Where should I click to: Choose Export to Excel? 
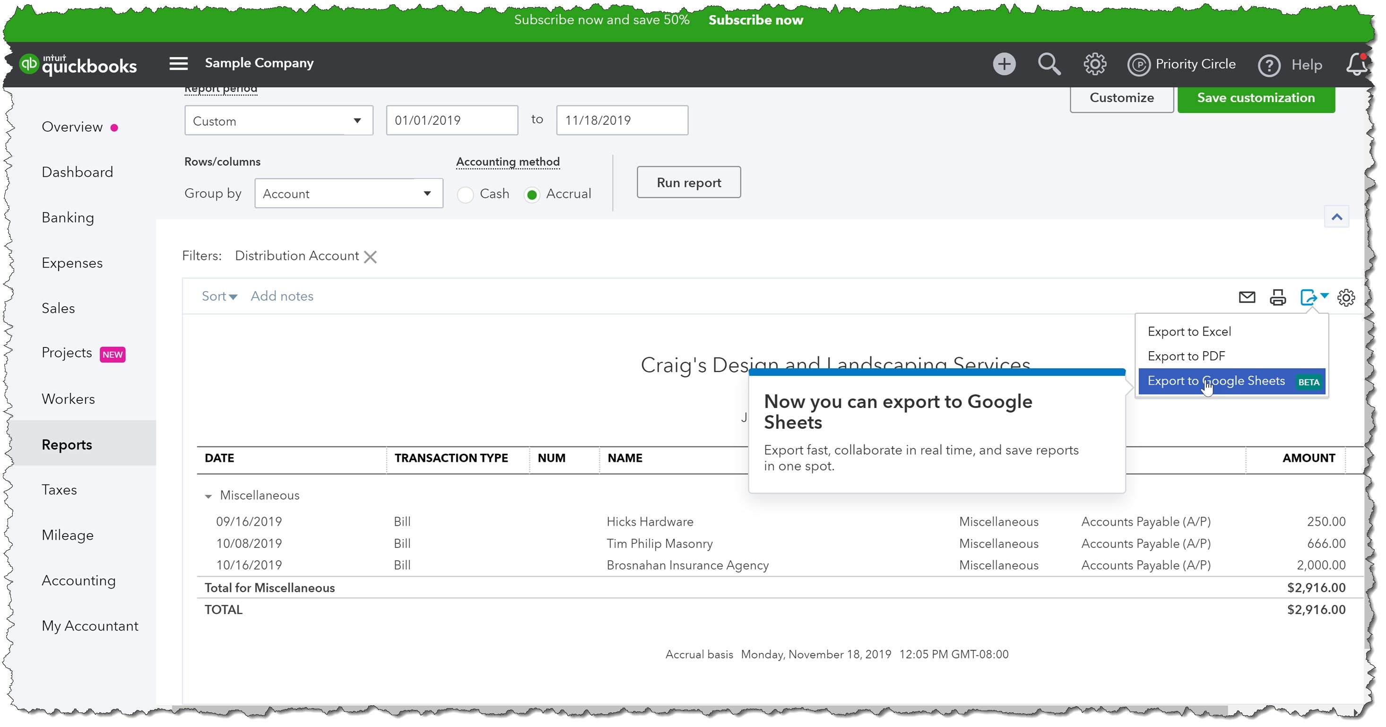[1231, 331]
